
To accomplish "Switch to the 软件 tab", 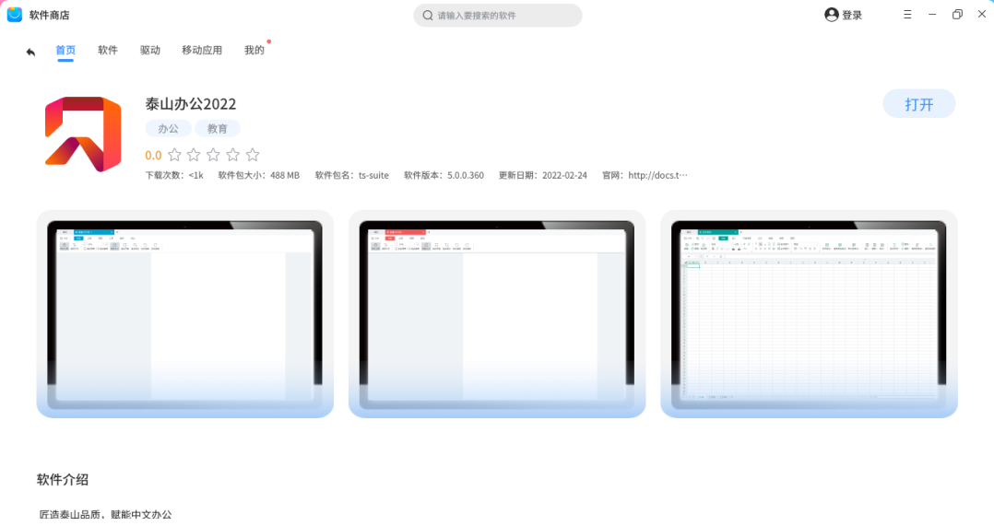I will 108,50.
